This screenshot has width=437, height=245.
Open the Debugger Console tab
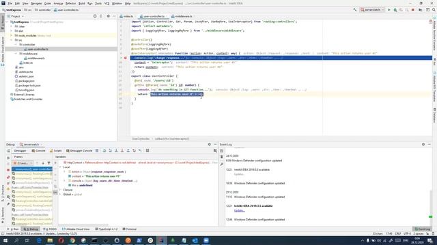click(79, 150)
